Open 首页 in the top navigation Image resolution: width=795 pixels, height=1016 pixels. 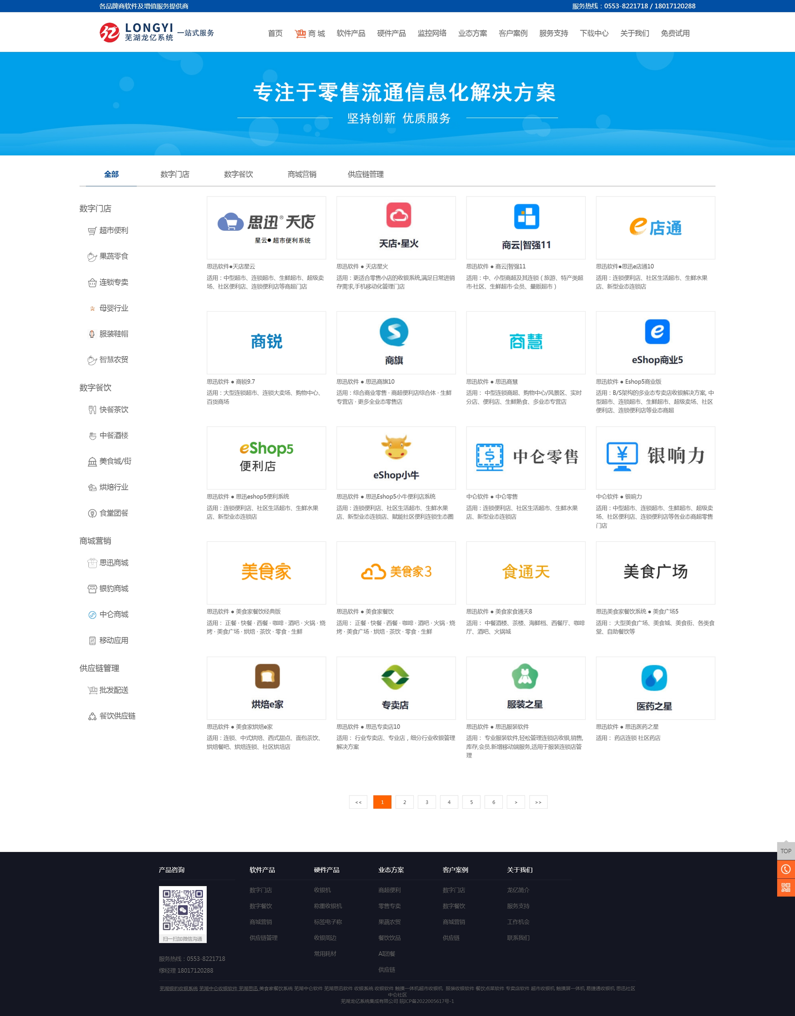tap(275, 34)
